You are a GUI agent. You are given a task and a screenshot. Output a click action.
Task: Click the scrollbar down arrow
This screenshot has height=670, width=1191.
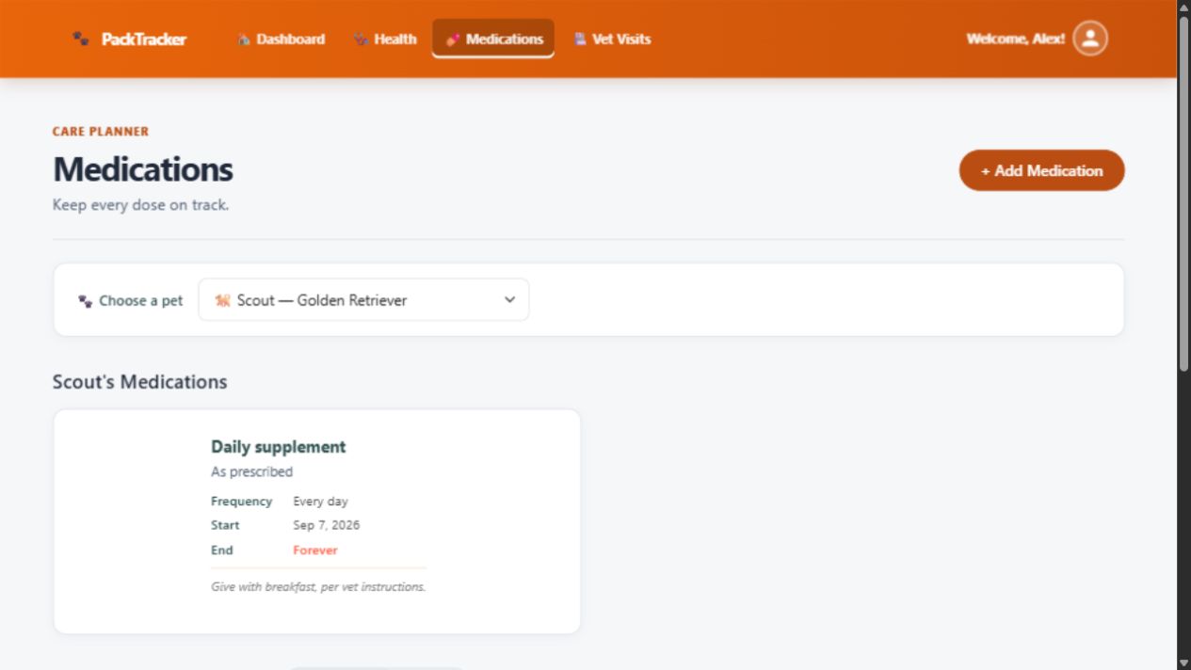tap(1183, 662)
